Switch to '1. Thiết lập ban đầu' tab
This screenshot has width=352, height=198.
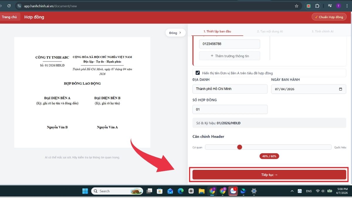click(217, 31)
